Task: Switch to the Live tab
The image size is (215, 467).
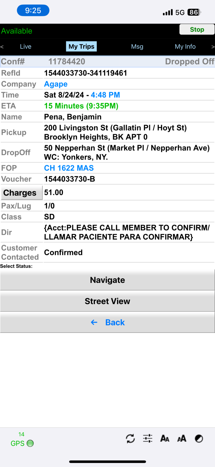Action: (x=25, y=47)
